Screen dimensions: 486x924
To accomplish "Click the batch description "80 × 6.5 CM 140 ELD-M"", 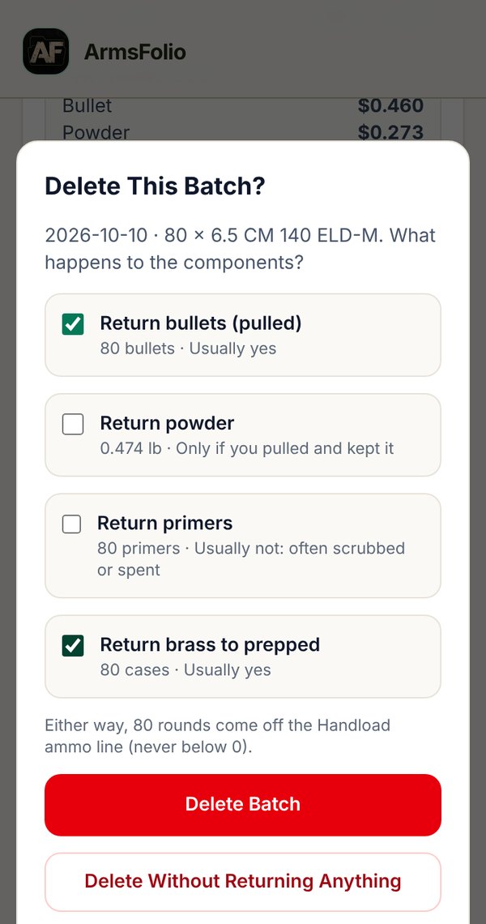I will [275, 235].
